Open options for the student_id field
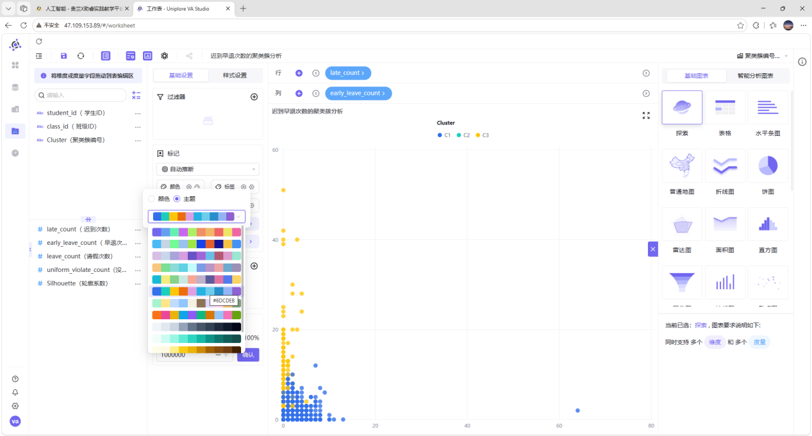The image size is (812, 436). [x=138, y=113]
